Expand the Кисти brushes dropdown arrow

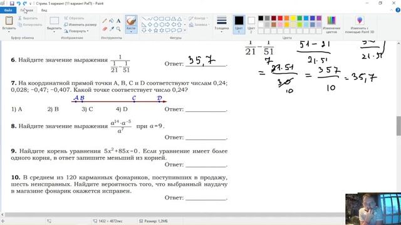tap(131, 32)
